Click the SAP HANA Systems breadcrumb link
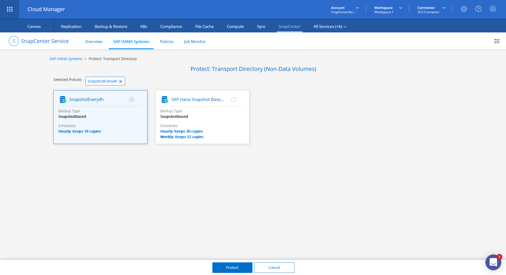The width and height of the screenshot is (506, 275). pyautogui.click(x=66, y=59)
